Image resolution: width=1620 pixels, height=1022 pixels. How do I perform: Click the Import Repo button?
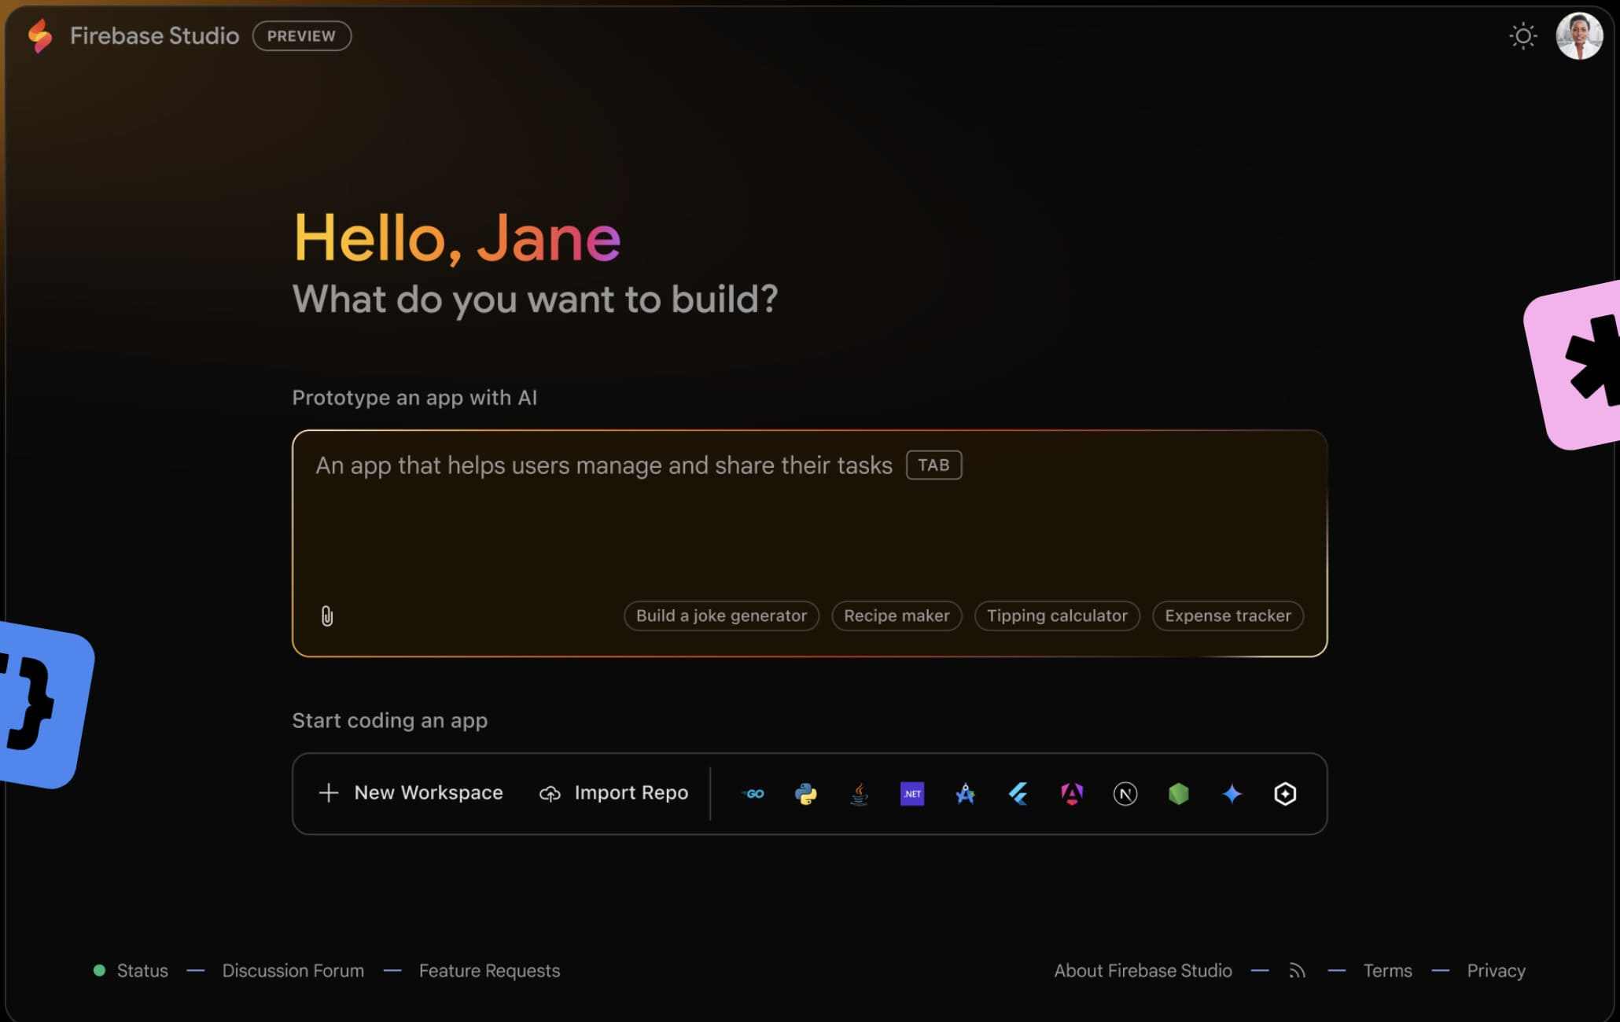(613, 792)
